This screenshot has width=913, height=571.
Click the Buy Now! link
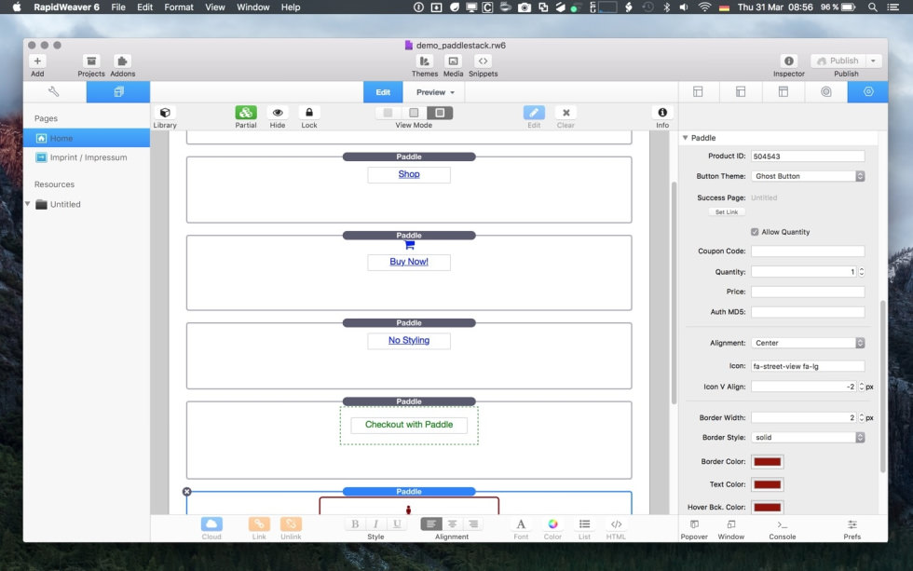[x=409, y=262]
